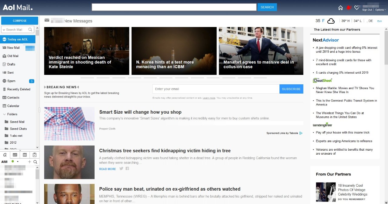Collapse the left sidebar with the divider handle
This screenshot has height=204, width=388.
point(39,109)
